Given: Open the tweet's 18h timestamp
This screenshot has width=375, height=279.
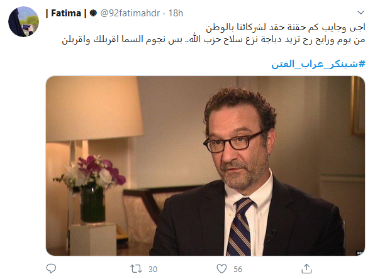Looking at the screenshot, I should (176, 13).
